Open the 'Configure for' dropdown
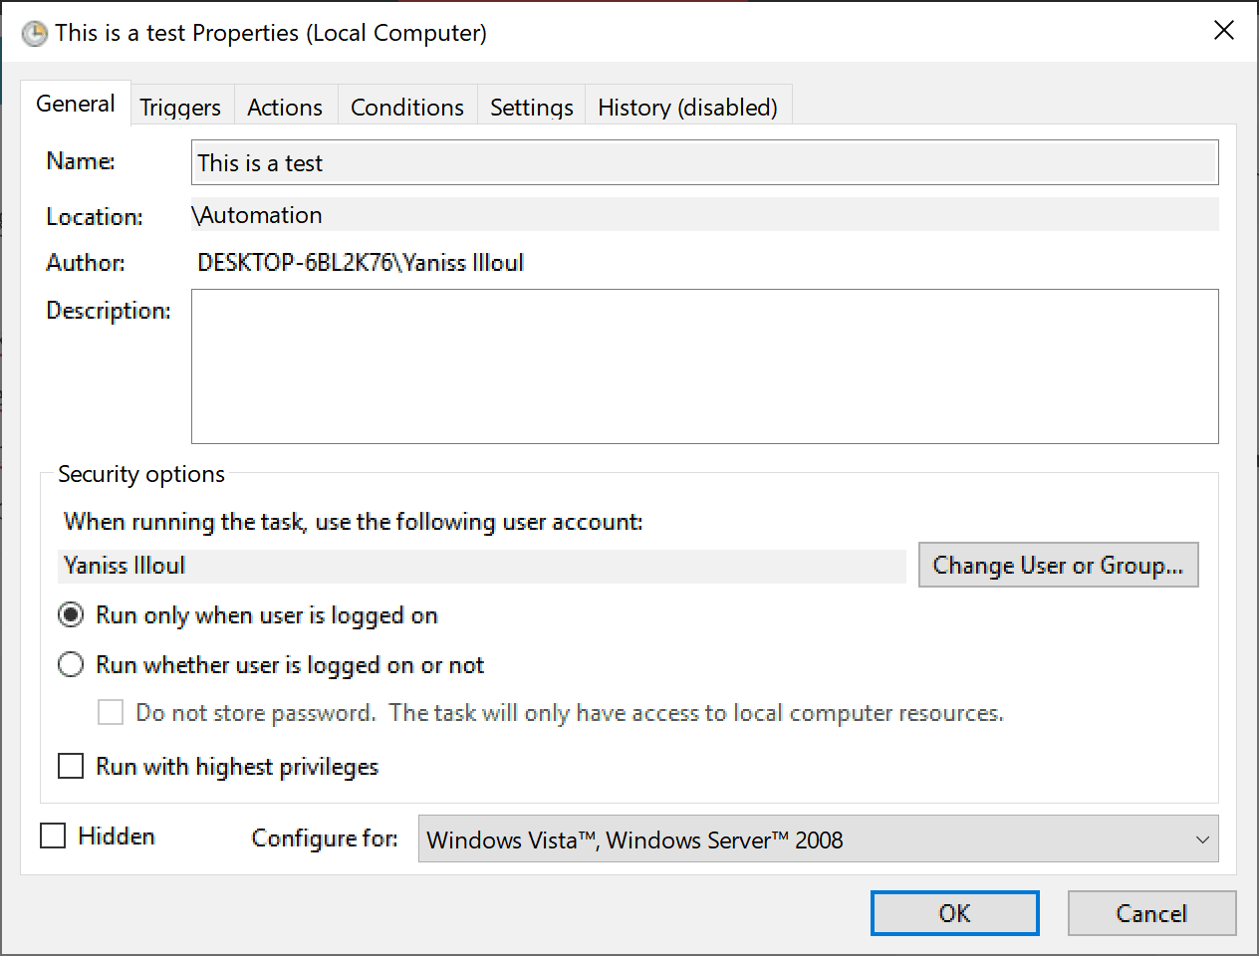This screenshot has width=1259, height=956. (x=818, y=839)
